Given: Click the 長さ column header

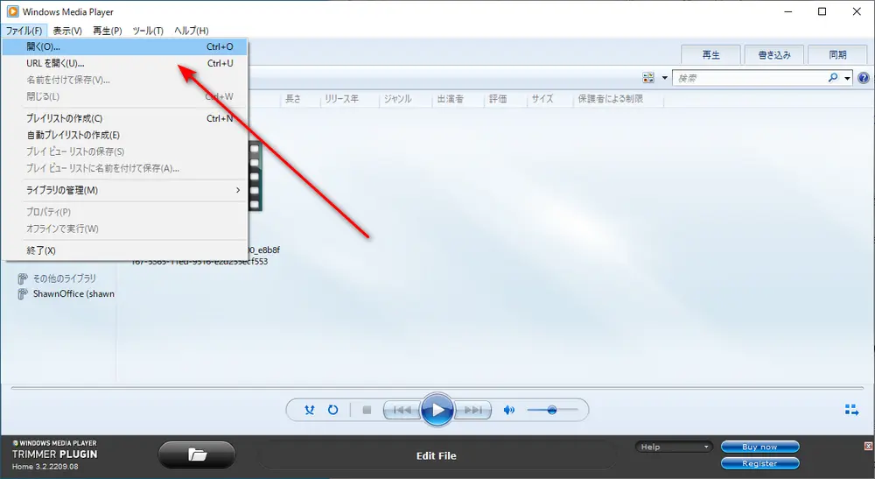Looking at the screenshot, I should click(x=293, y=99).
